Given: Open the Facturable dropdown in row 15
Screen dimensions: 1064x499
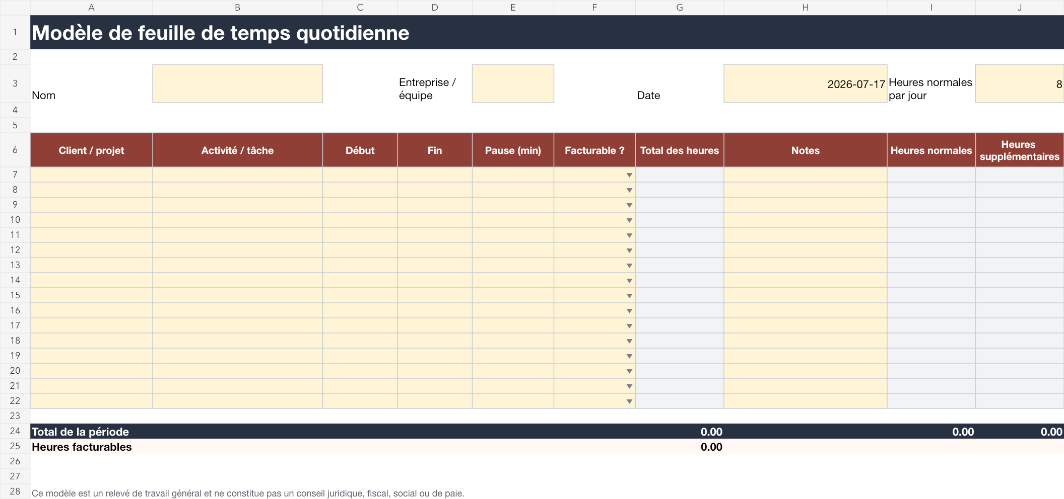Looking at the screenshot, I should pos(629,296).
